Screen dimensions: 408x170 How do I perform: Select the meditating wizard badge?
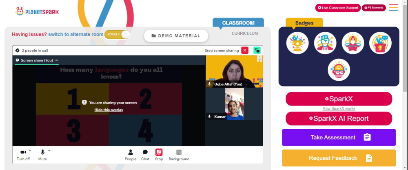click(x=353, y=43)
